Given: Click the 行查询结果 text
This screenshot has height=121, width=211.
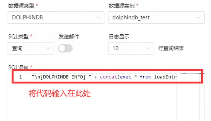Looking at the screenshot, I should click(x=171, y=48).
